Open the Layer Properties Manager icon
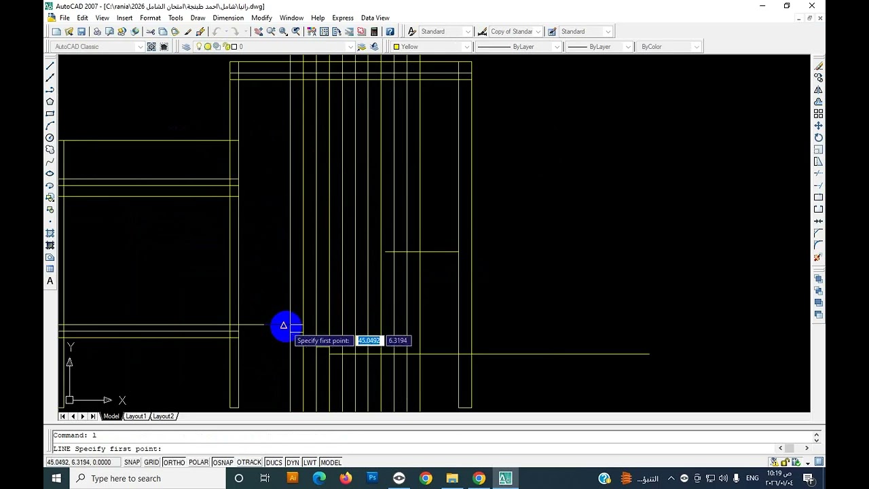The image size is (869, 489). [186, 47]
